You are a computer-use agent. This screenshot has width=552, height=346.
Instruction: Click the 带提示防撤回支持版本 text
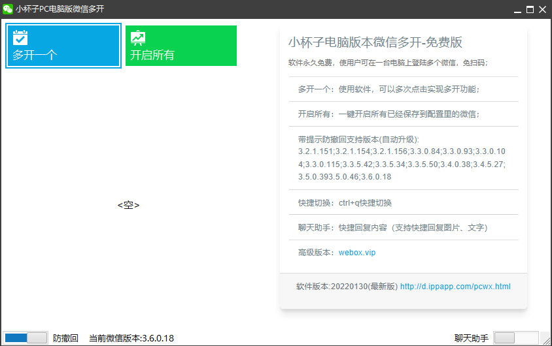click(358, 140)
